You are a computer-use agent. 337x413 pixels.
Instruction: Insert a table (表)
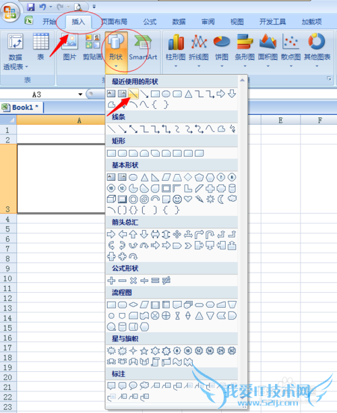pyautogui.click(x=40, y=47)
